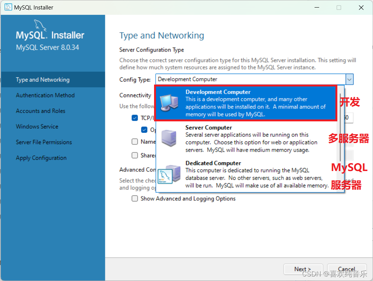Click the Cancel button
This screenshot has width=373, height=281.
click(346, 269)
